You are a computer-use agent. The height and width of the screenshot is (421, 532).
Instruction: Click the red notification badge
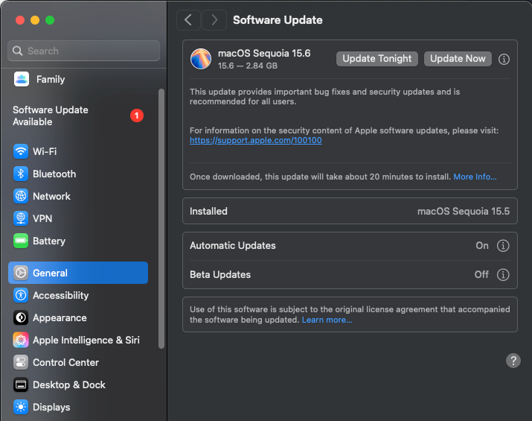(x=137, y=116)
